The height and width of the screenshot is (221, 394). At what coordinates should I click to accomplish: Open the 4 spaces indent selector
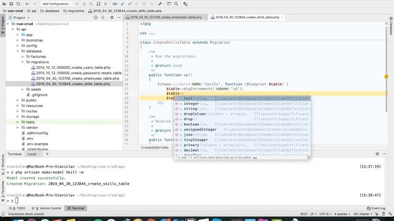pos(342,214)
